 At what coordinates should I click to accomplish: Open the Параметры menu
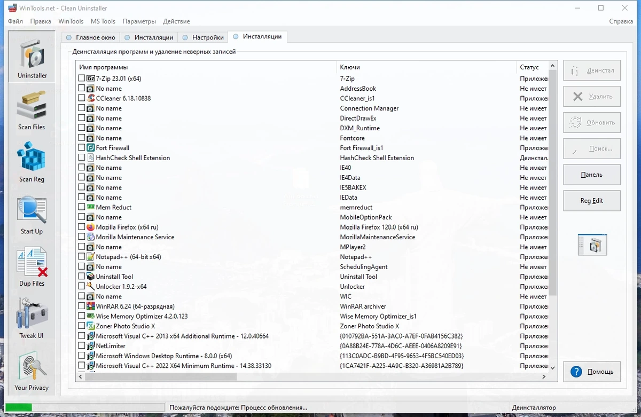(139, 21)
